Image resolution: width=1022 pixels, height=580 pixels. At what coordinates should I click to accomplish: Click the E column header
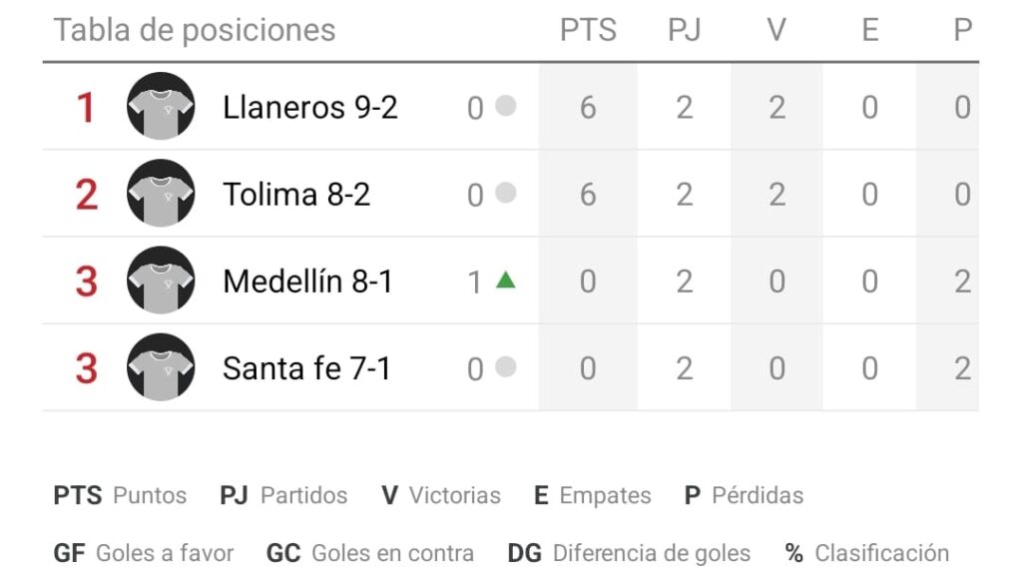coord(870,30)
